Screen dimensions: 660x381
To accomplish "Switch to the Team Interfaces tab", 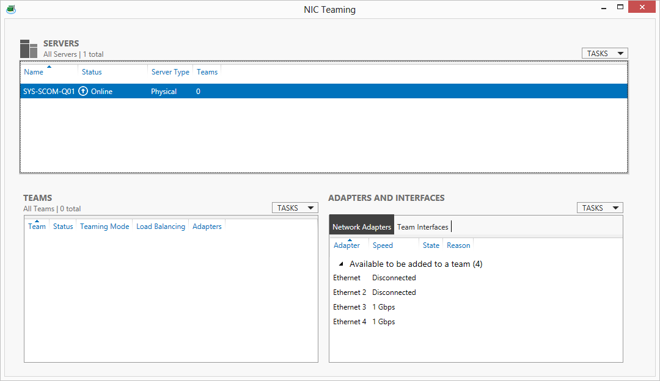I will [x=422, y=227].
